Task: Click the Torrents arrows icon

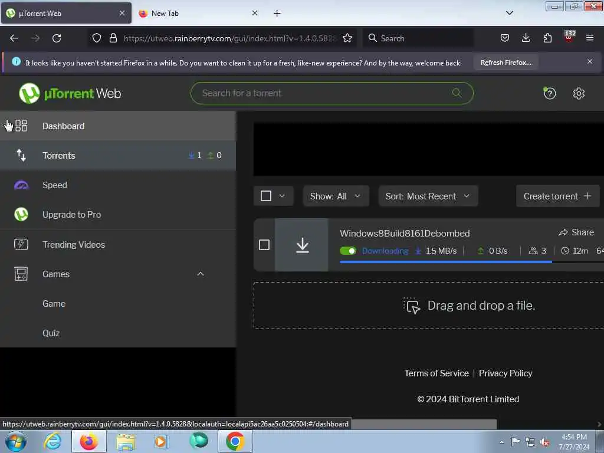Action: coord(21,155)
